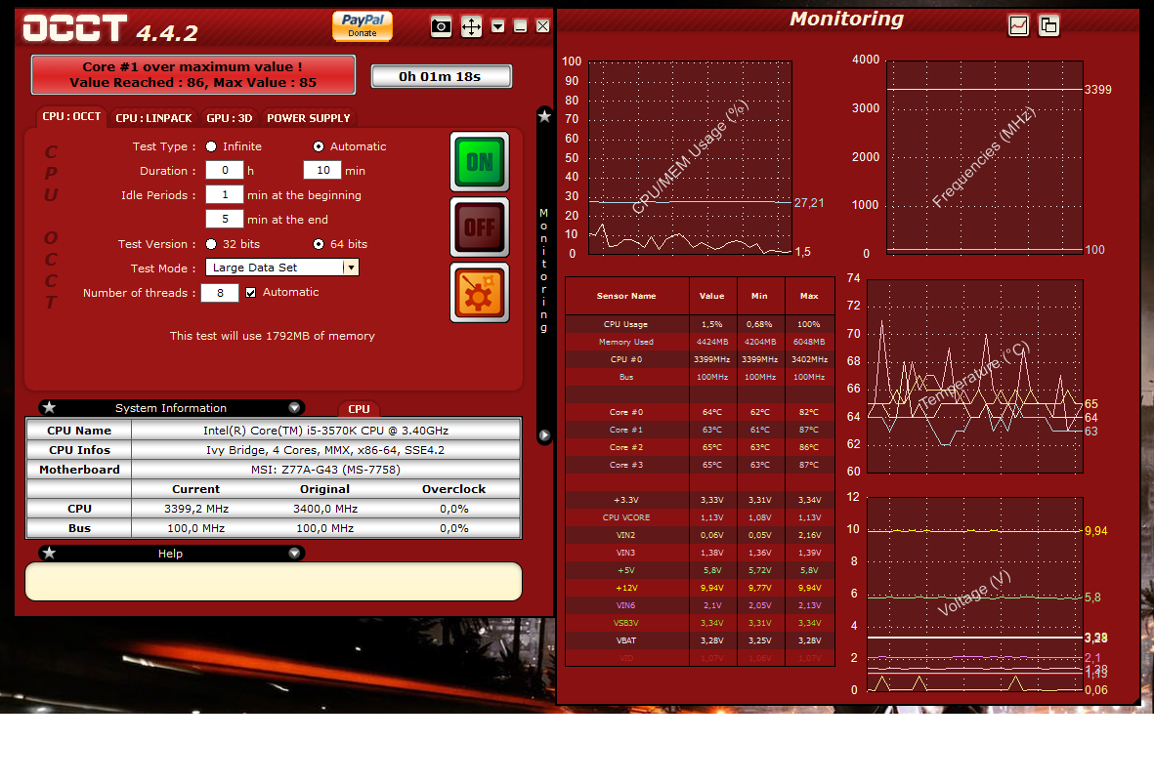The image size is (1154, 783).
Task: Click the elapsed time 0h 01m 18s display
Action: point(441,76)
